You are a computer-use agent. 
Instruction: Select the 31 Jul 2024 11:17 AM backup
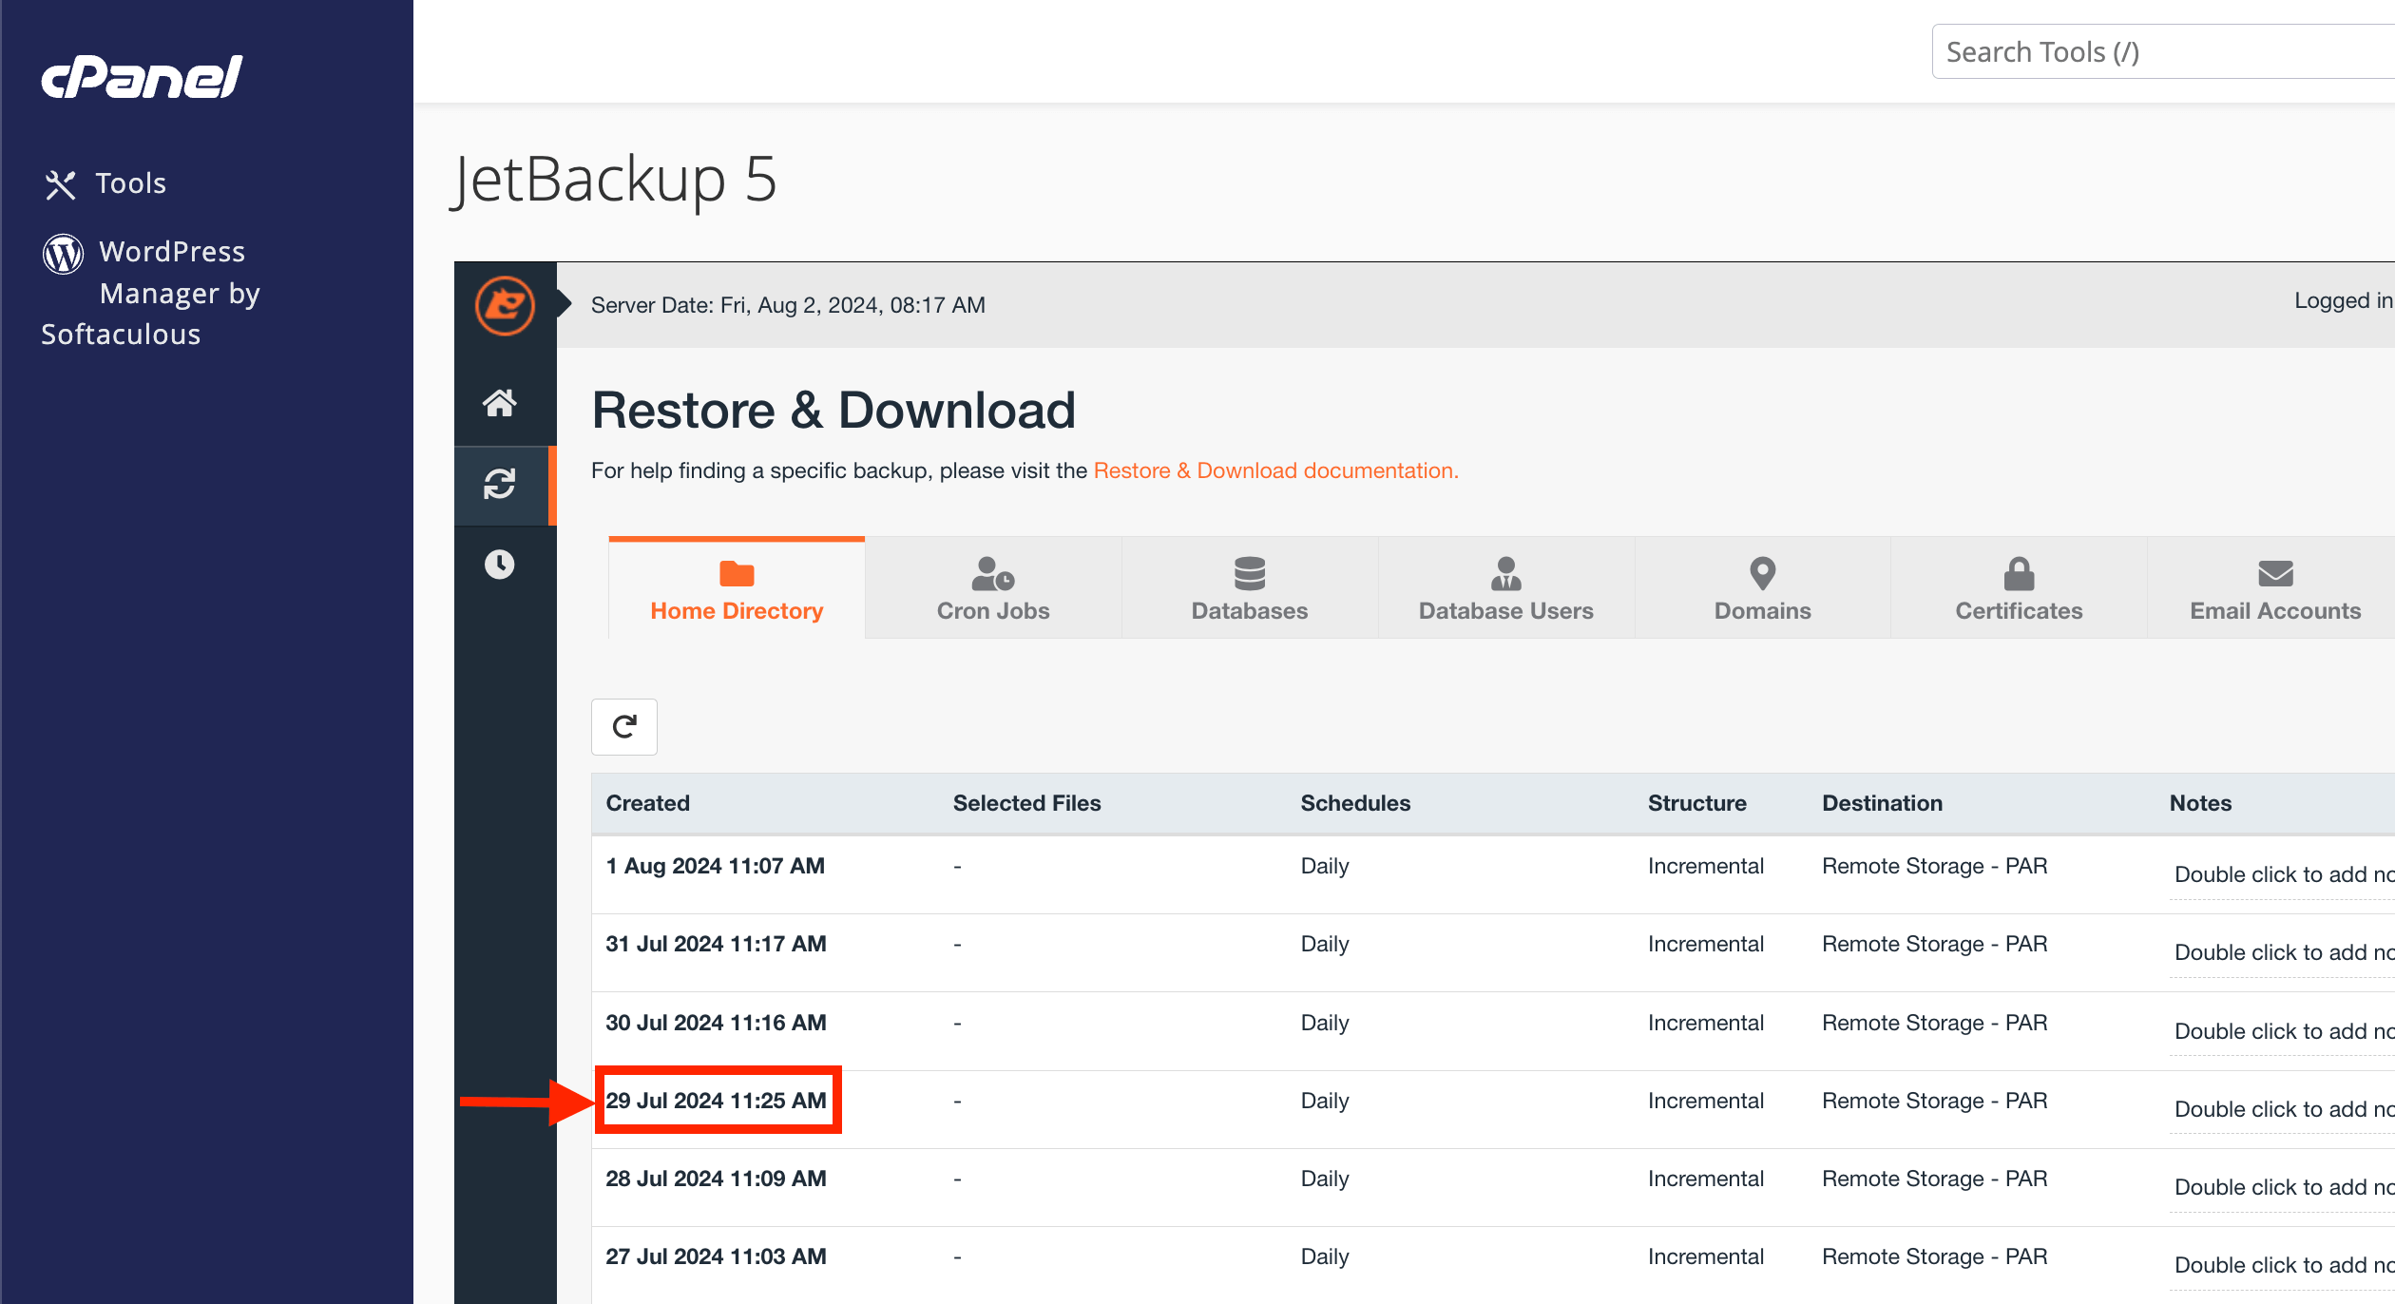tap(716, 944)
